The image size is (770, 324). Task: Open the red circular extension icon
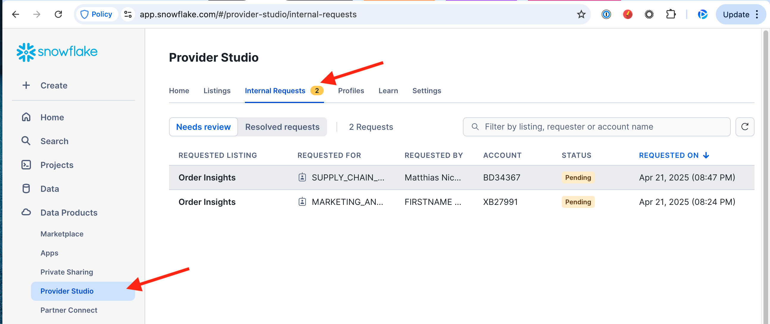pos(627,14)
